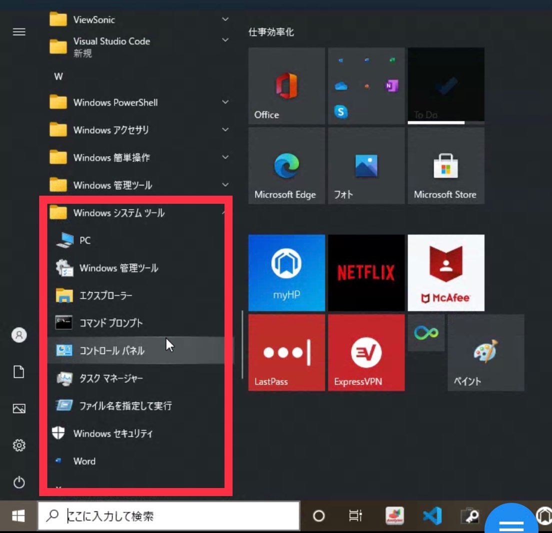This screenshot has height=533, width=552.
Task: Open the user account icon in the sidebar
Action: tap(19, 335)
